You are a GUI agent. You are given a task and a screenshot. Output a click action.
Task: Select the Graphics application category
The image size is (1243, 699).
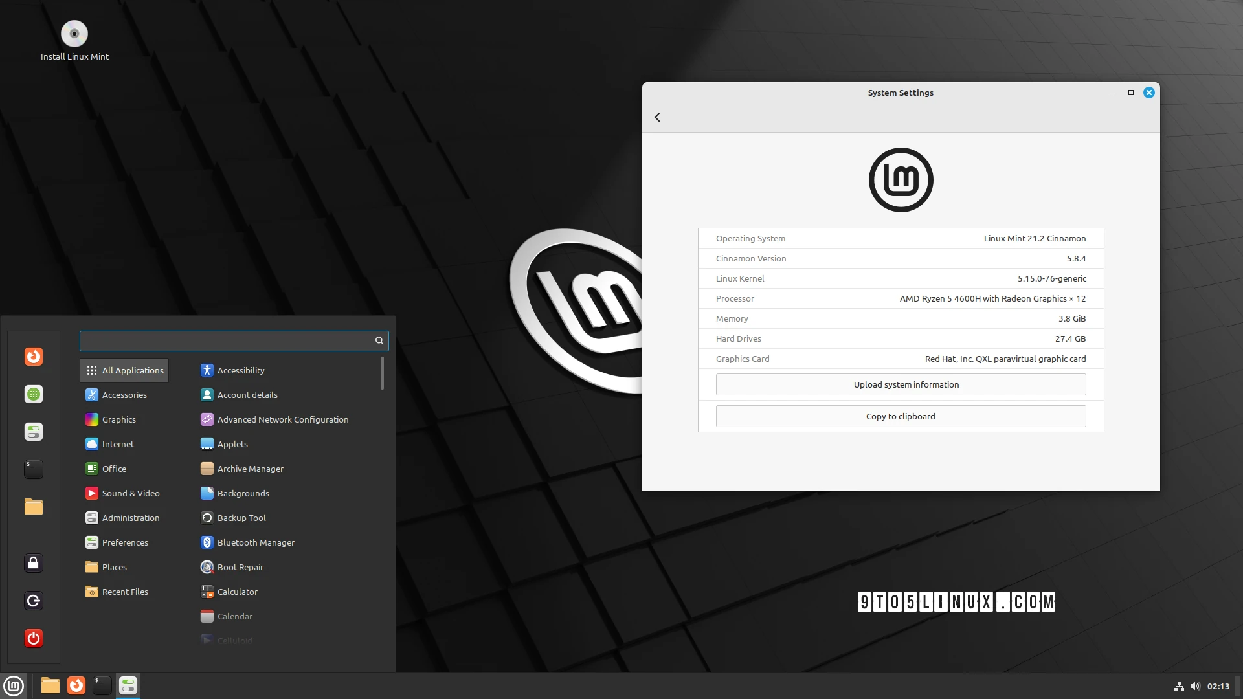(119, 419)
